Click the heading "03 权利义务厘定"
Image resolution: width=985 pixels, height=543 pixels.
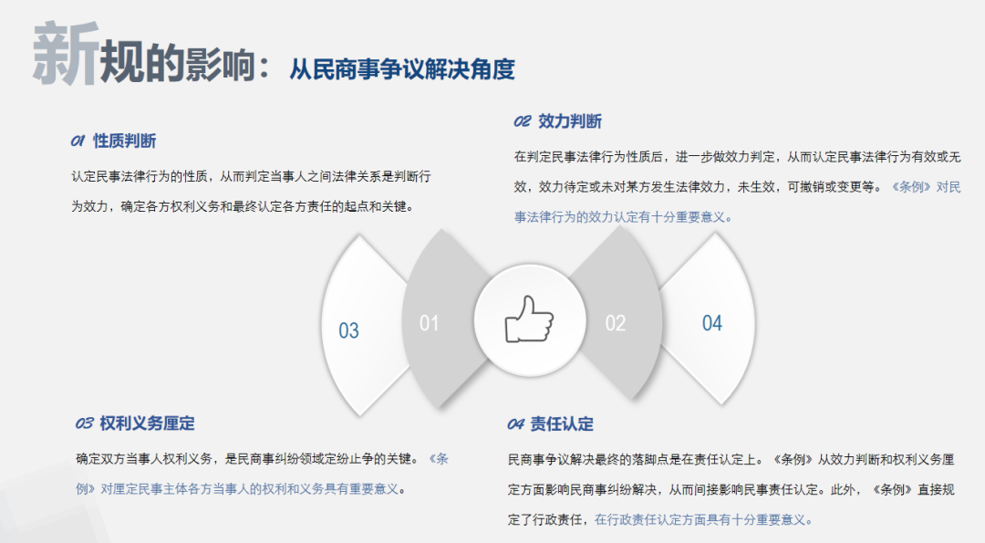point(135,423)
